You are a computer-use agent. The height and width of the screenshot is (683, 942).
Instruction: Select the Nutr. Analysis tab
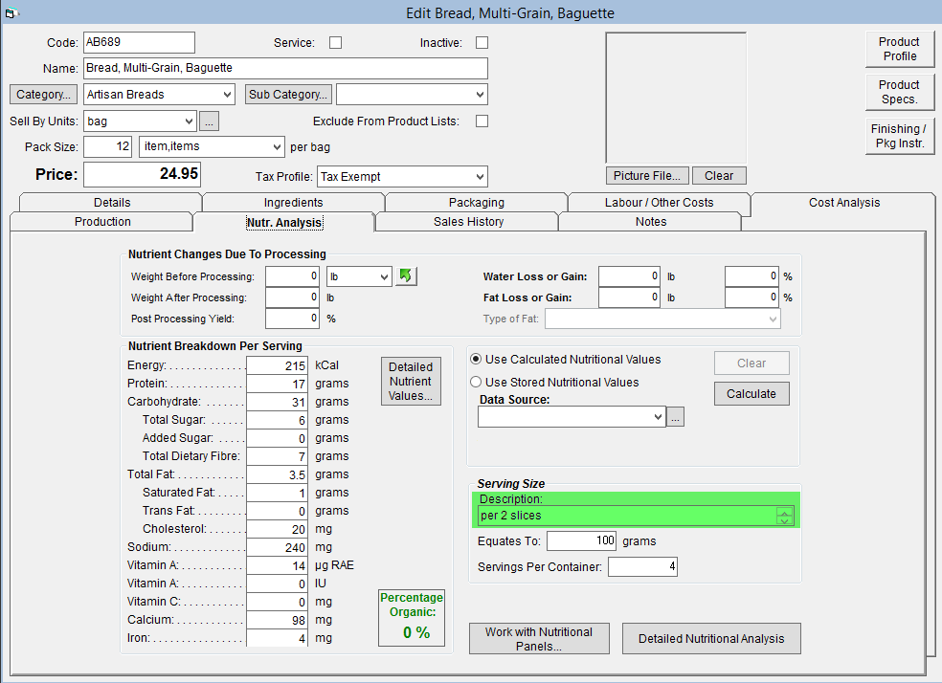(x=284, y=222)
